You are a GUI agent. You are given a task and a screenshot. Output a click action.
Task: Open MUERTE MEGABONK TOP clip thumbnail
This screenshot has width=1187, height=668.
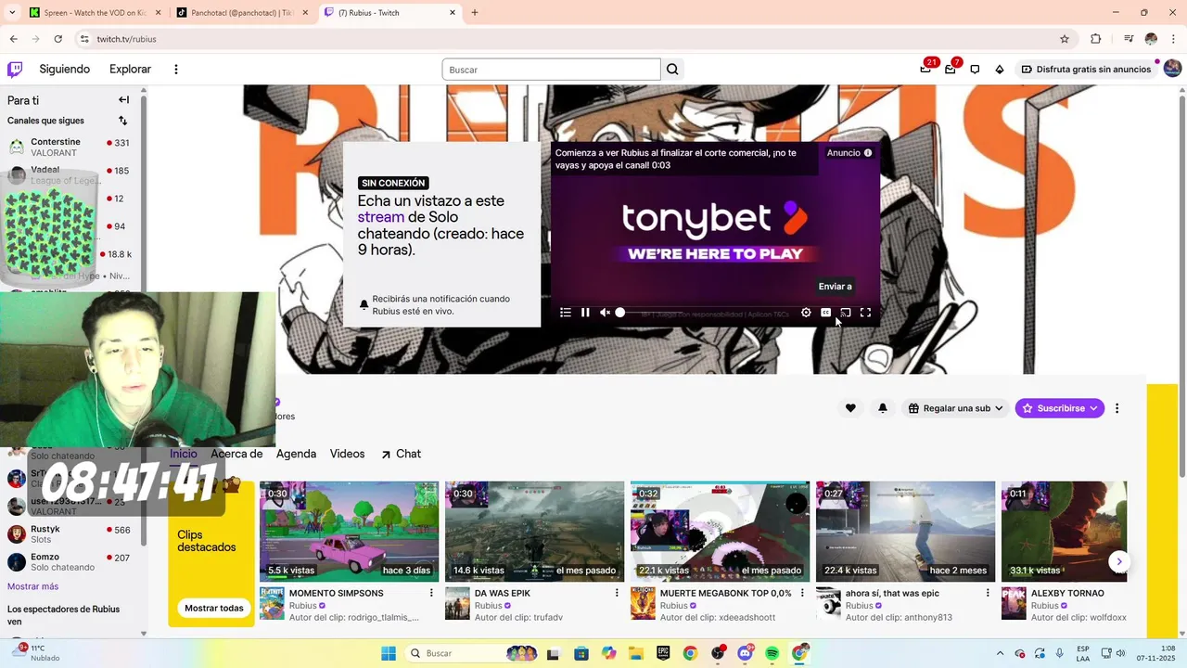click(x=720, y=532)
